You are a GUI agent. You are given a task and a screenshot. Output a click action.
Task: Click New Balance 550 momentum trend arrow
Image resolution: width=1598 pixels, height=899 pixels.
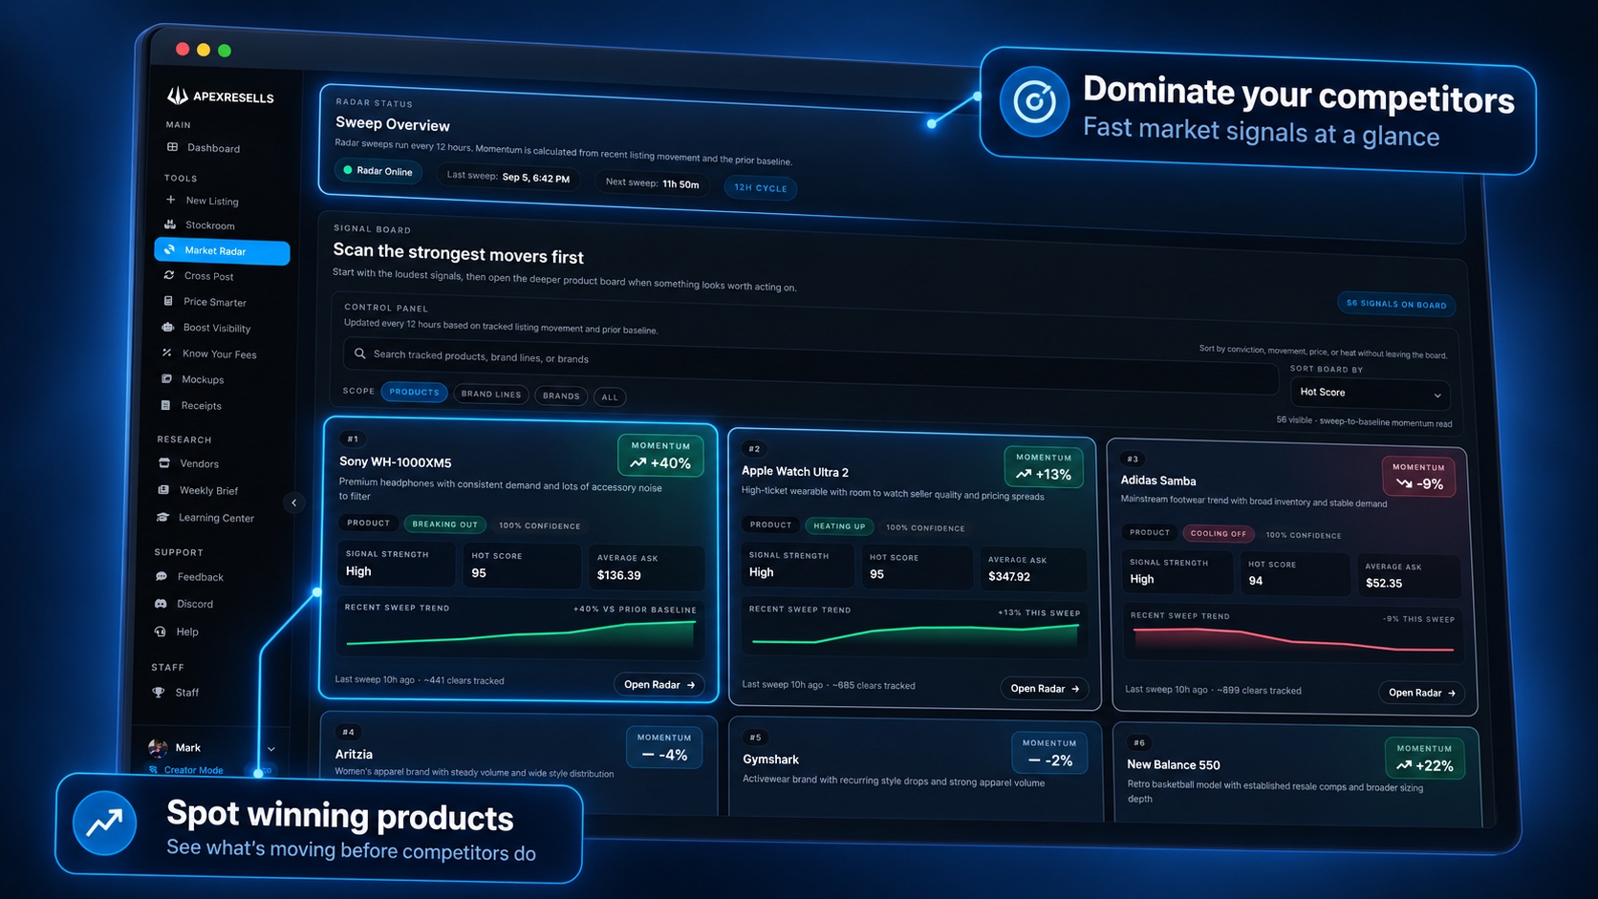[x=1404, y=765]
